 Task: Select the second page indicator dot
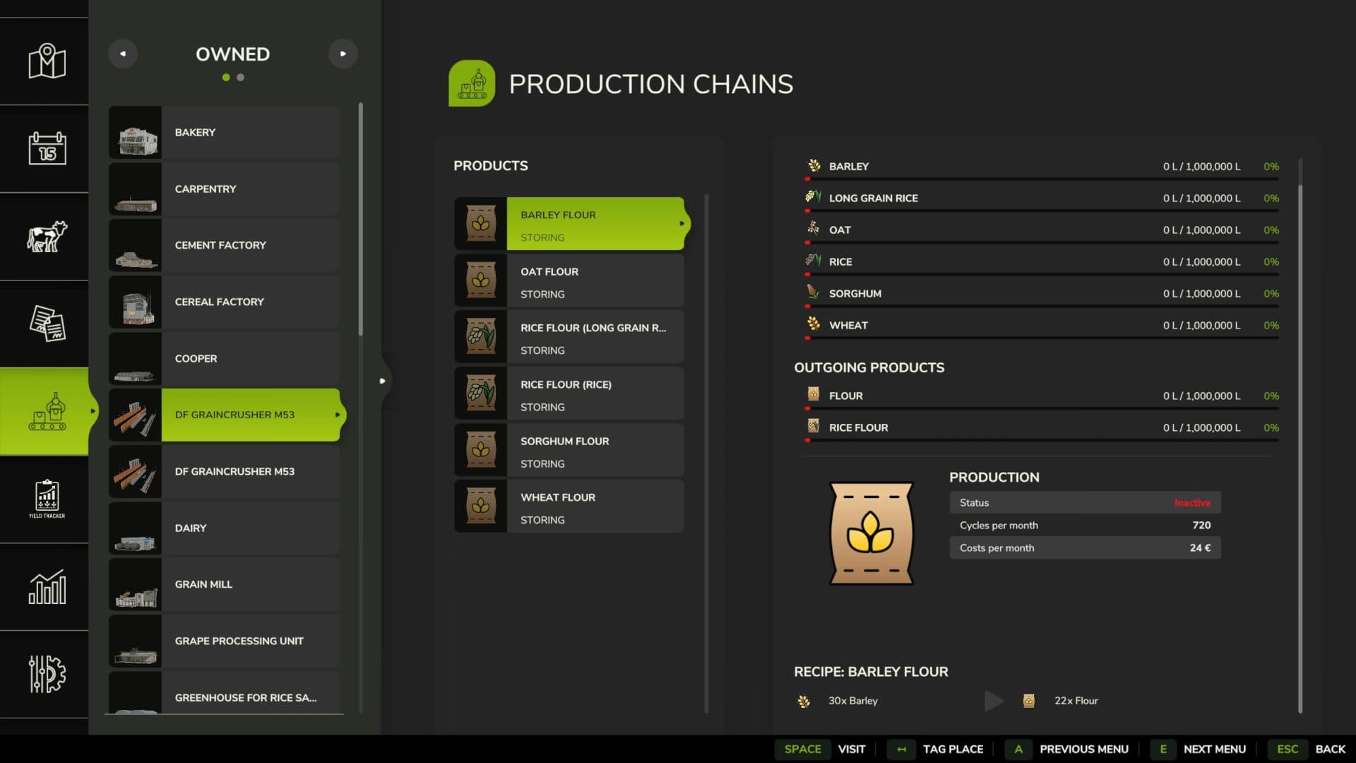241,78
